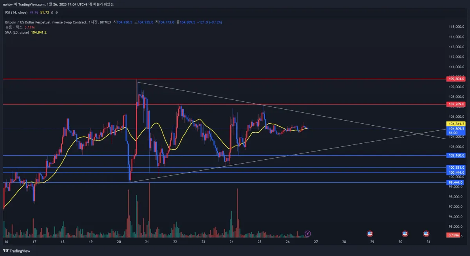Click the 56:00 countdown on price axis
Screen dimensions: 470x256
(453, 133)
